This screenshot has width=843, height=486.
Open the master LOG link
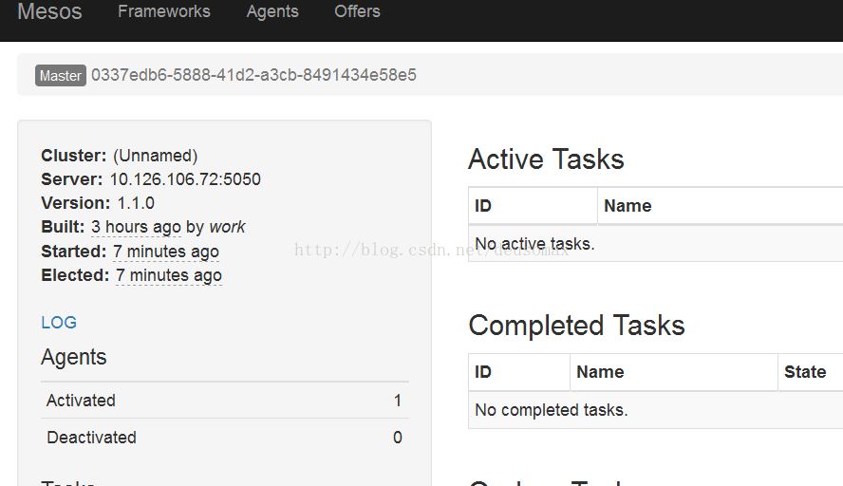point(59,323)
